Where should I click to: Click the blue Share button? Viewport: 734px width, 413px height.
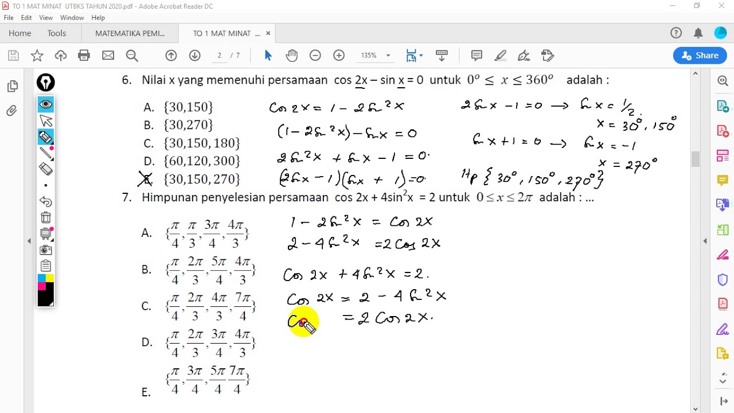pyautogui.click(x=700, y=56)
